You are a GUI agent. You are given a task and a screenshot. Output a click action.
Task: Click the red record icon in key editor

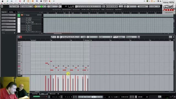[x=21, y=37]
